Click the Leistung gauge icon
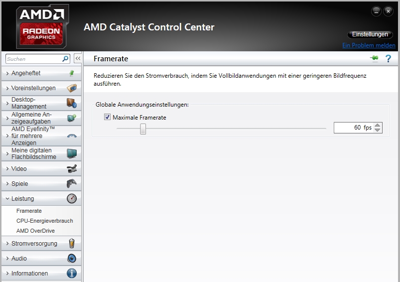Screen dimensions: 400x282 [x=72, y=199]
